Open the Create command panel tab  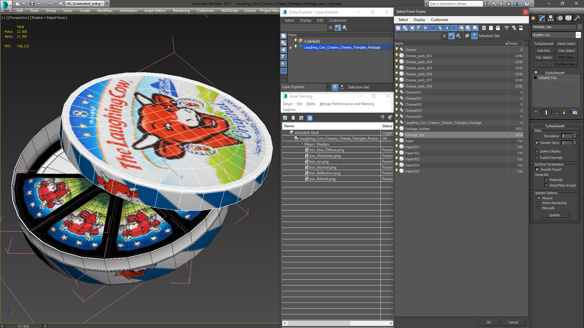tap(533, 18)
